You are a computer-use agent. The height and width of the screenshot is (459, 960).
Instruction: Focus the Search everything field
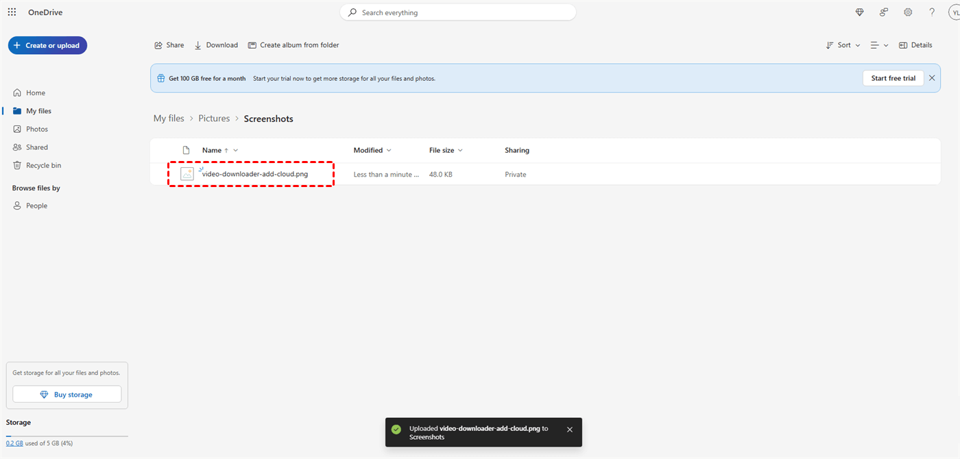pos(458,12)
